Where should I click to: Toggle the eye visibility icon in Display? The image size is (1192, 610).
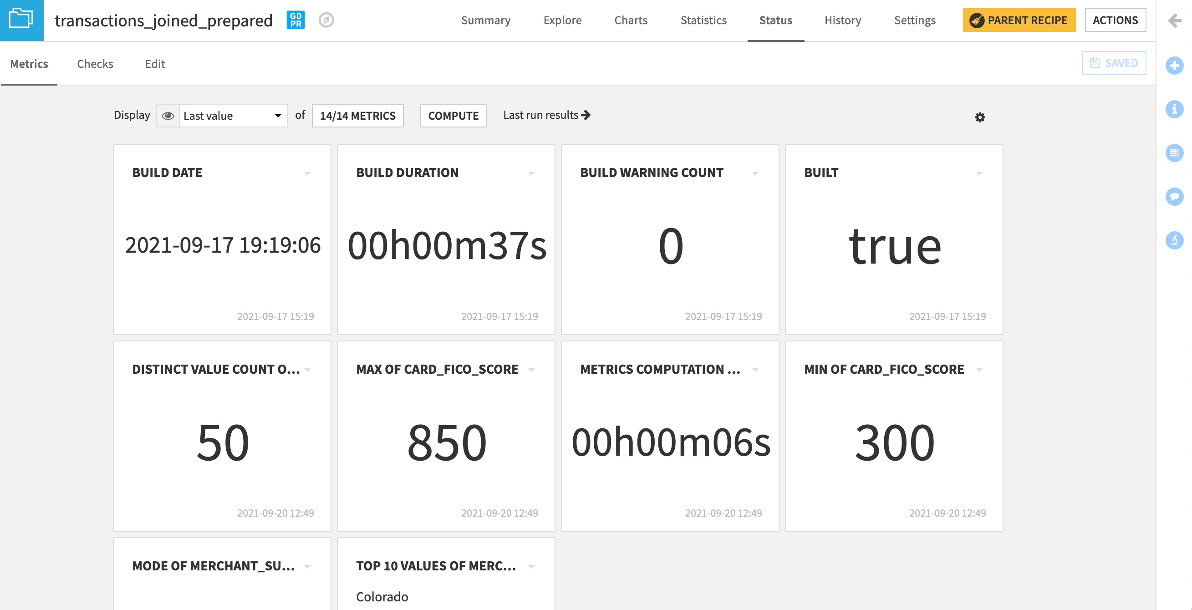(168, 115)
